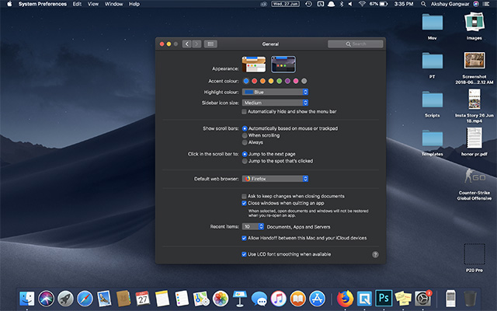Open iTunes music icon in Dock

click(278, 299)
